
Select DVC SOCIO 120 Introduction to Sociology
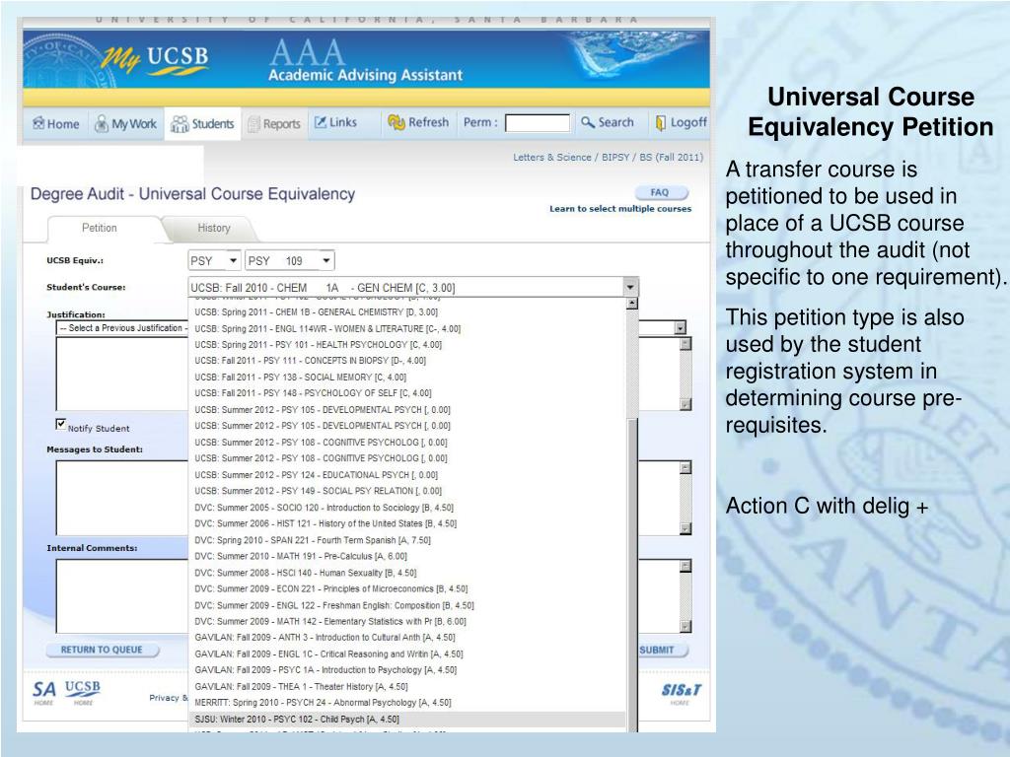pos(407,508)
